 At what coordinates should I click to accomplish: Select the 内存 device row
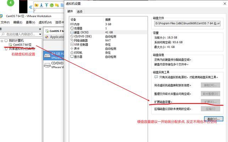point(108,24)
